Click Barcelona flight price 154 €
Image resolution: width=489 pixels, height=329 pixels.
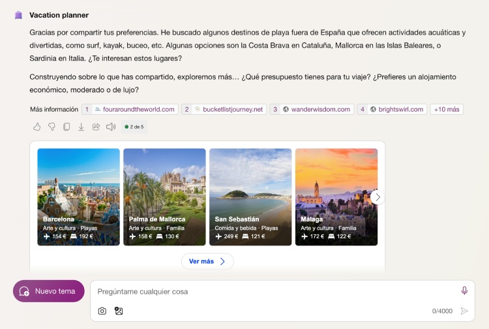[55, 236]
